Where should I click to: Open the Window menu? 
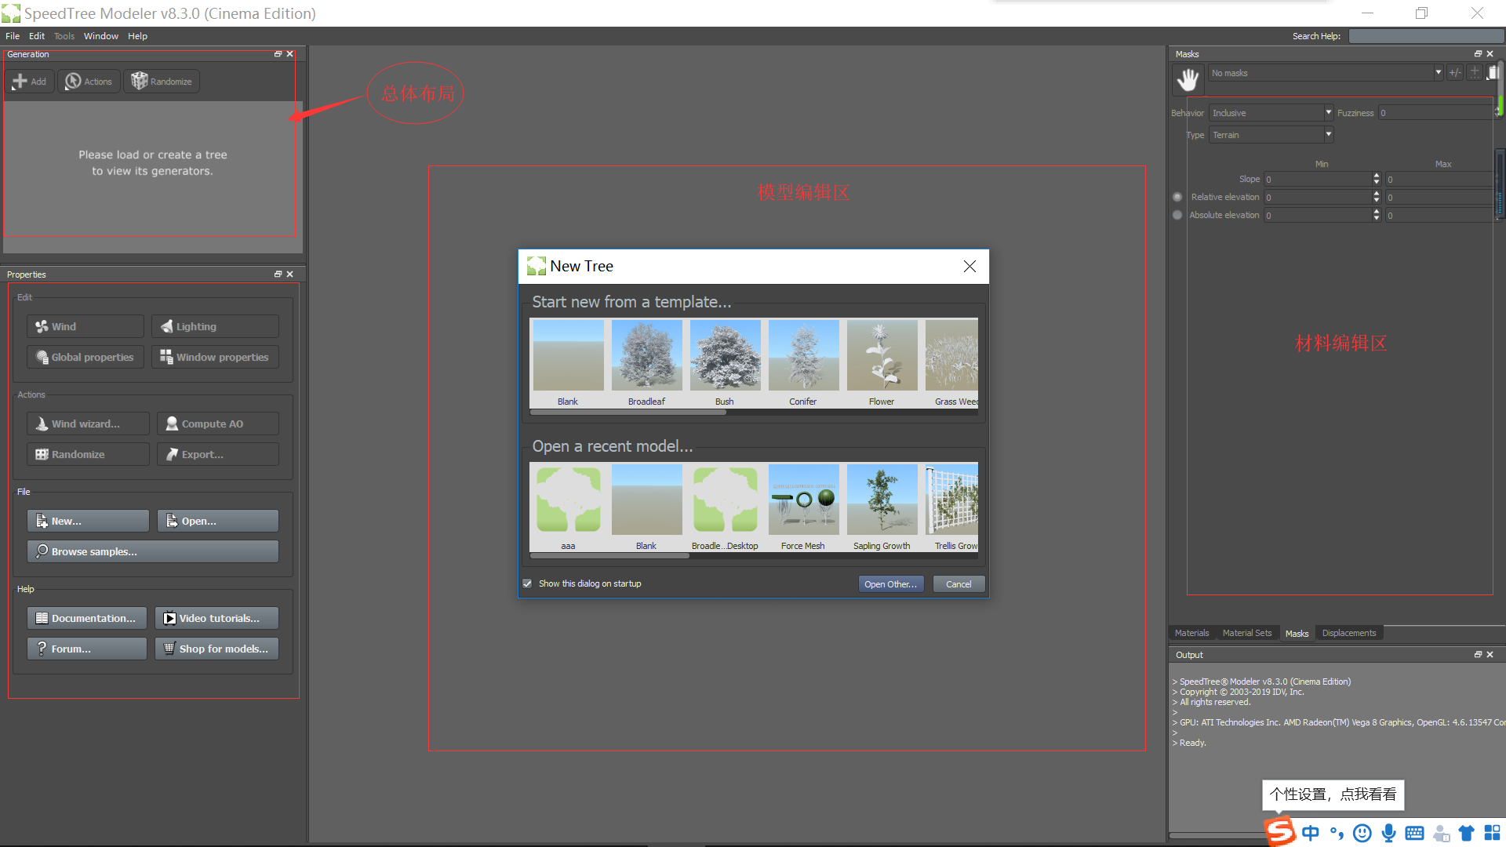pyautogui.click(x=100, y=35)
